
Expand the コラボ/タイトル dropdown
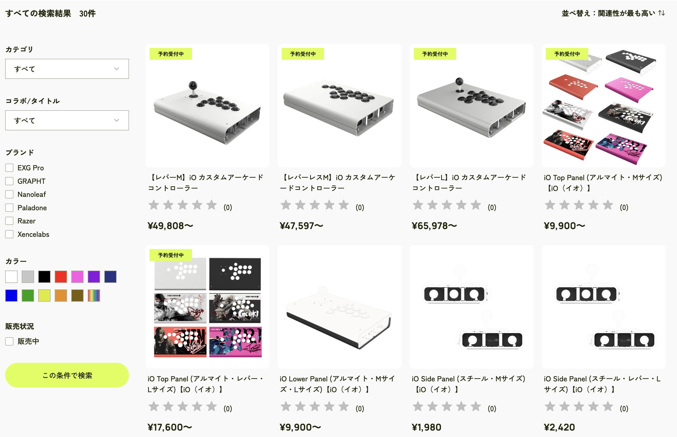coord(67,120)
